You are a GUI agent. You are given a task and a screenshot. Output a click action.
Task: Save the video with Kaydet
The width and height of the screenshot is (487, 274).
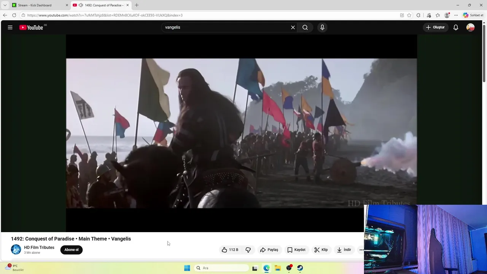296,250
